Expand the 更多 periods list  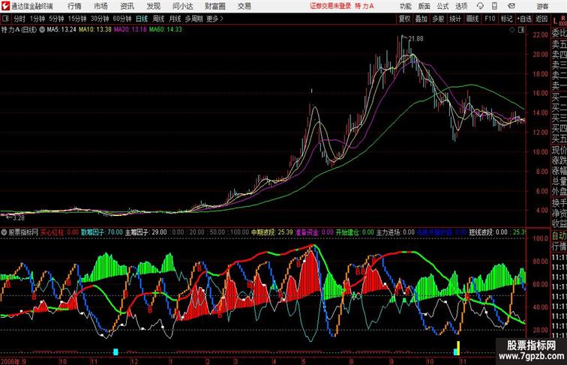(x=214, y=19)
